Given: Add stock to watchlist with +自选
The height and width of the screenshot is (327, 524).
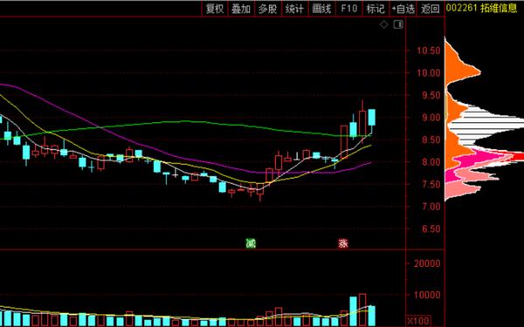Looking at the screenshot, I should click(403, 9).
